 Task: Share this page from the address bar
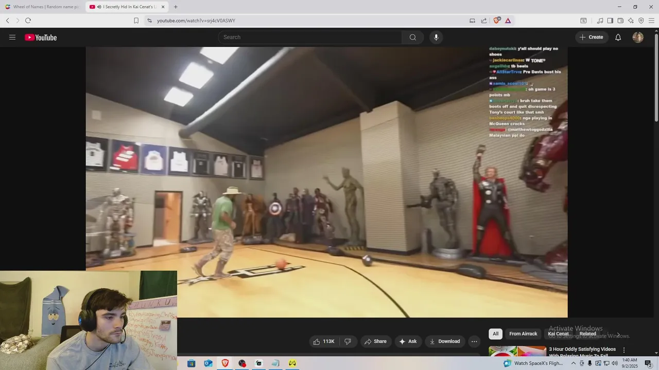pyautogui.click(x=484, y=21)
